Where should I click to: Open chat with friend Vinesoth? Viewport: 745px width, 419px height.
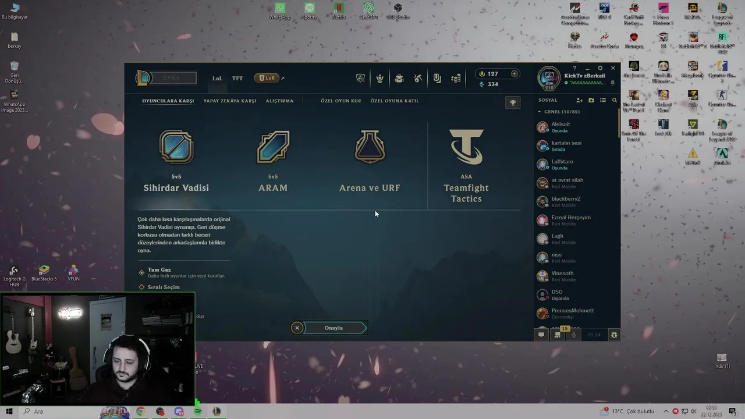point(576,276)
